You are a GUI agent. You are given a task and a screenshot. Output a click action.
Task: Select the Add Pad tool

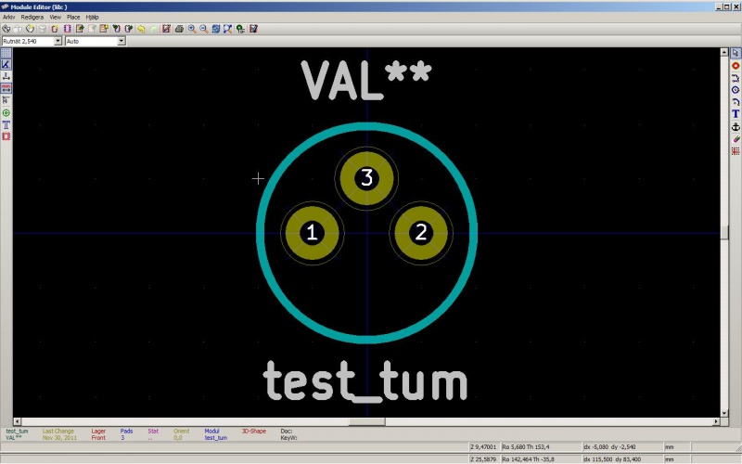click(x=736, y=66)
